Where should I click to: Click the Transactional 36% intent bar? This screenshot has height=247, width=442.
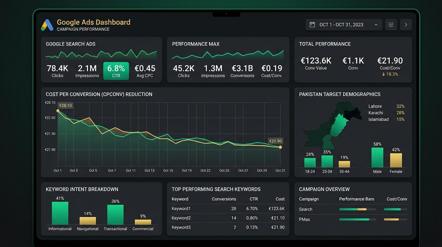pos(115,215)
